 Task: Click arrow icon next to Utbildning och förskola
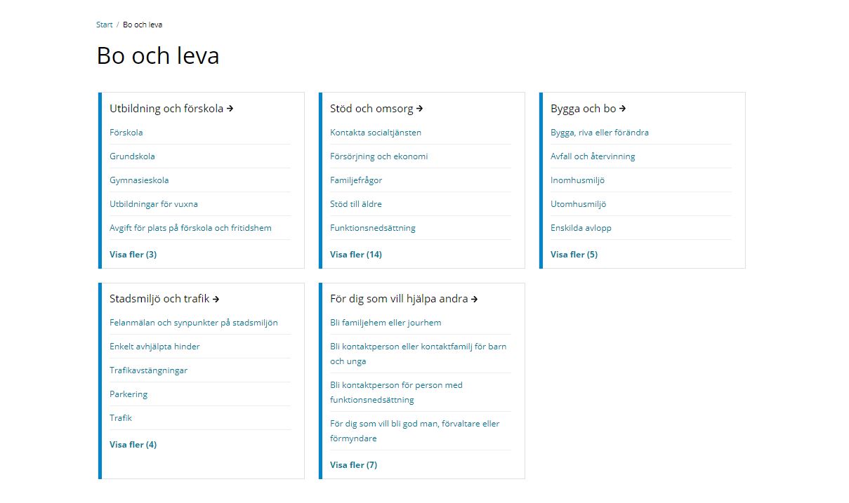(x=230, y=109)
